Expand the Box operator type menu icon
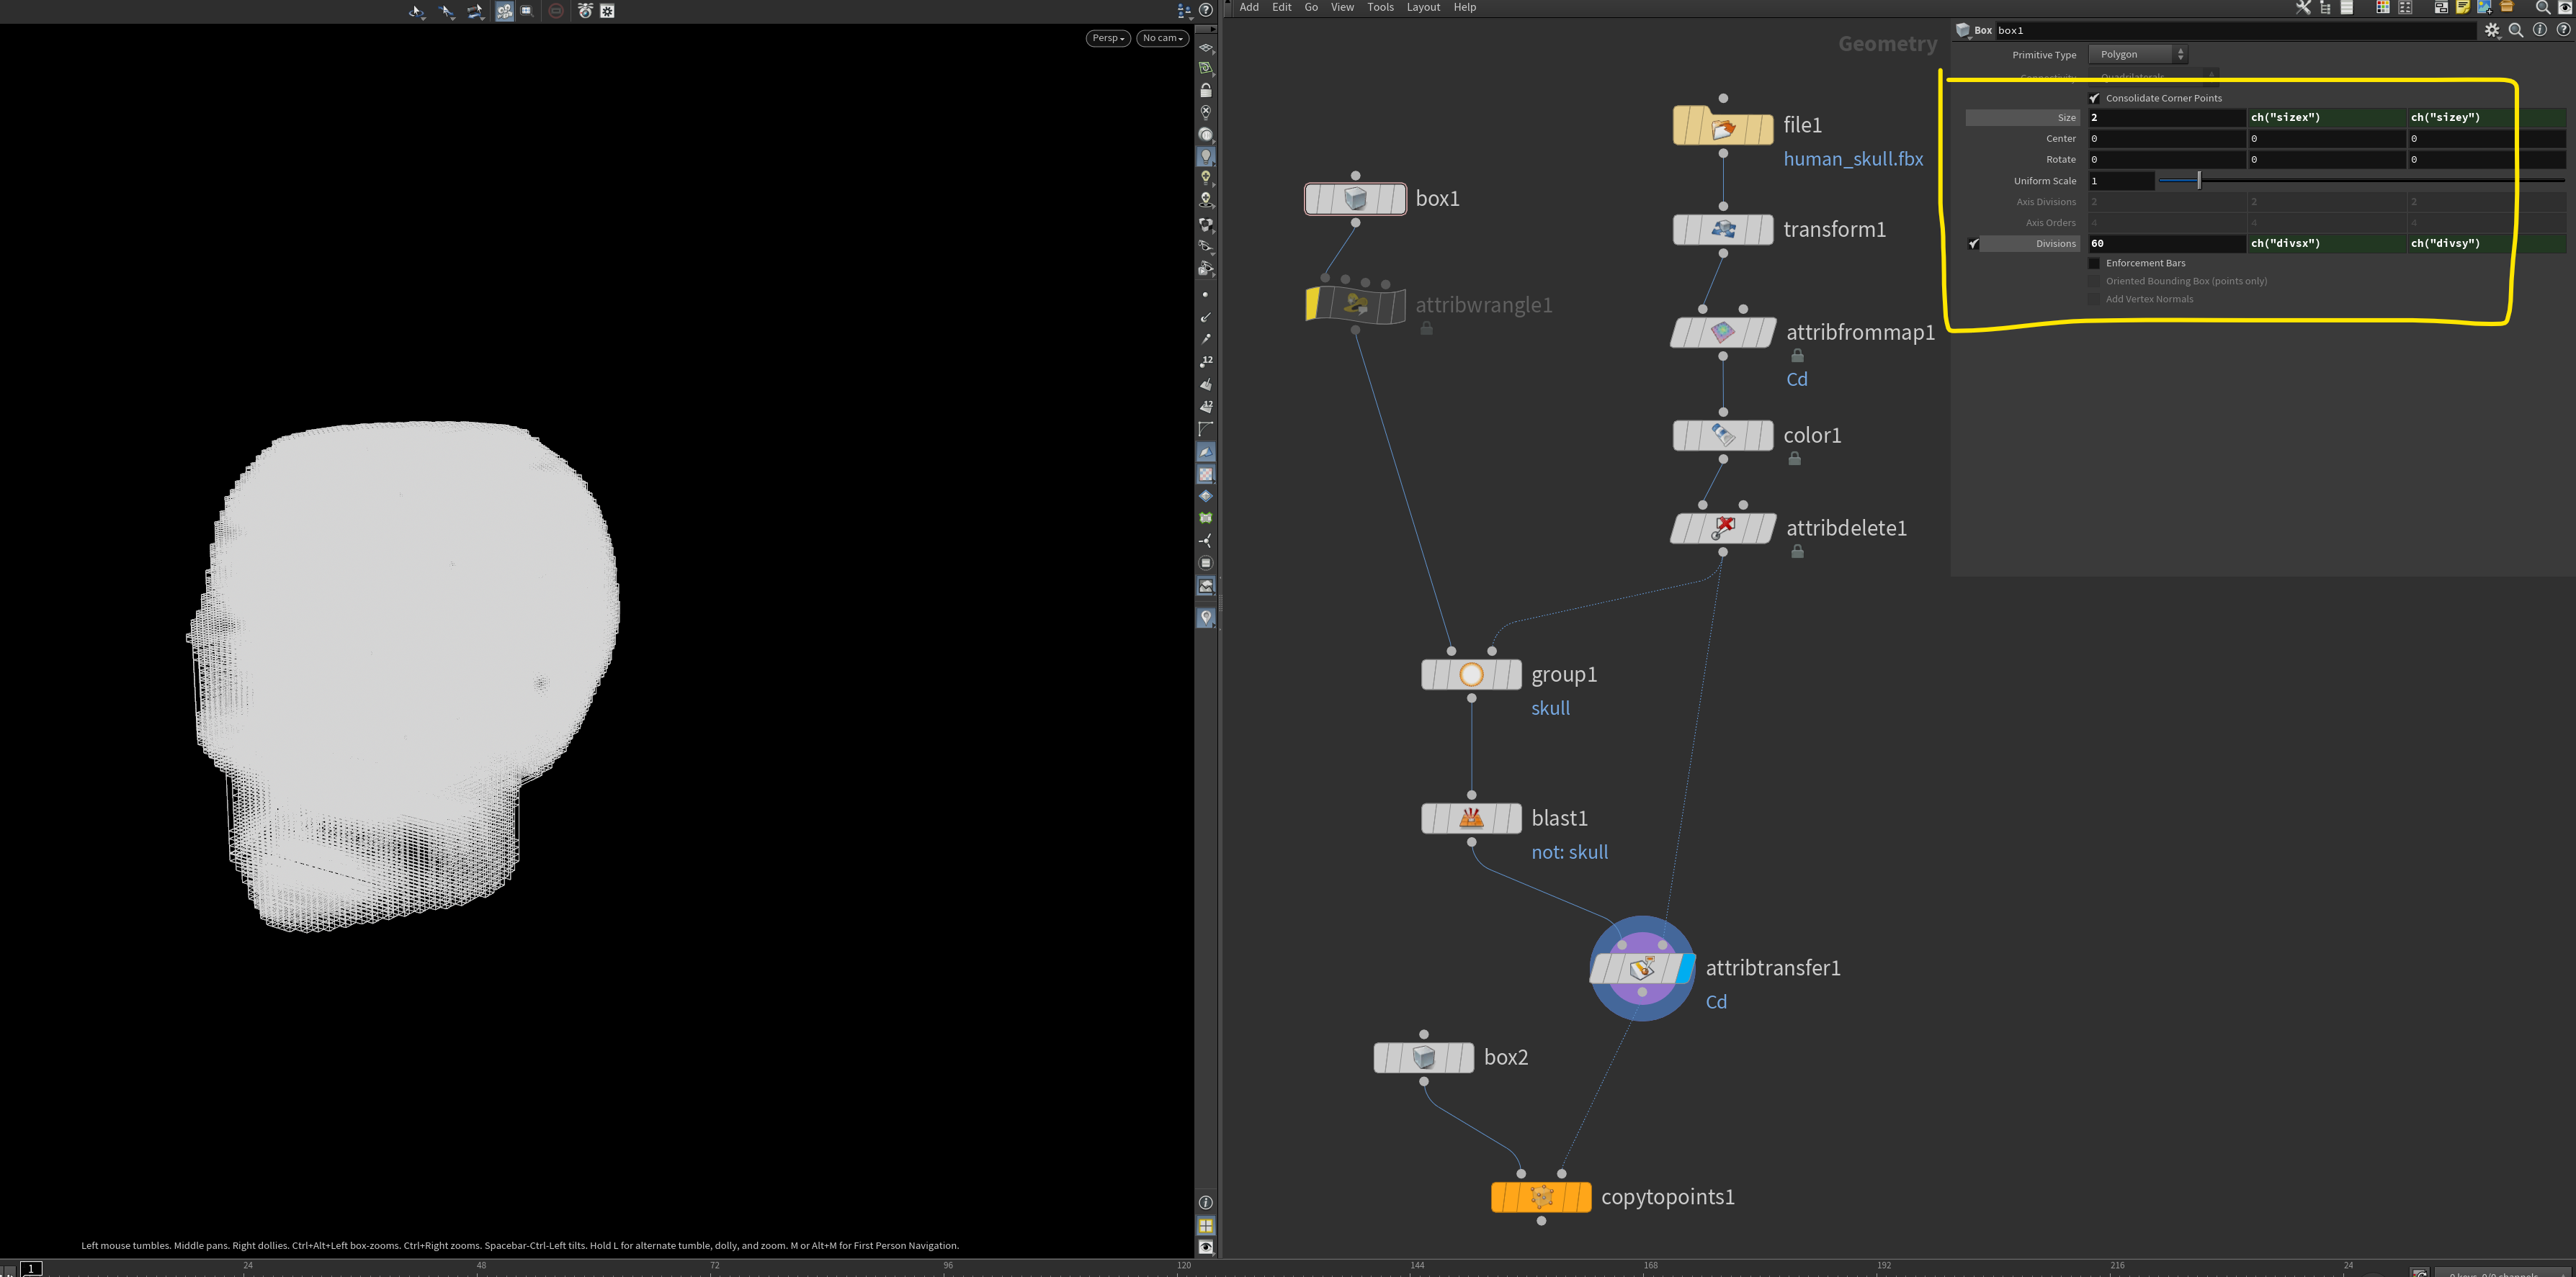Image resolution: width=2576 pixels, height=1277 pixels. 1962,30
